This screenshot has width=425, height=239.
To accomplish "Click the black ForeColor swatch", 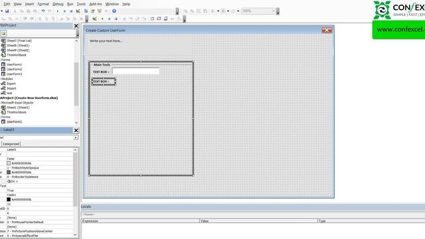I will [9, 199].
